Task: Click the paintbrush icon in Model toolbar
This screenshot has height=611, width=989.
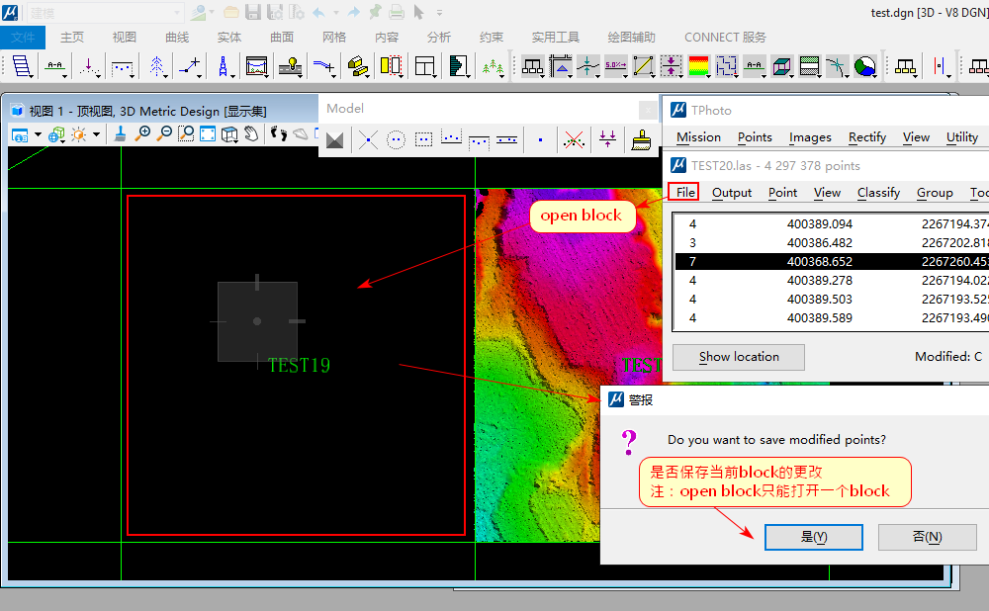Action: point(643,140)
